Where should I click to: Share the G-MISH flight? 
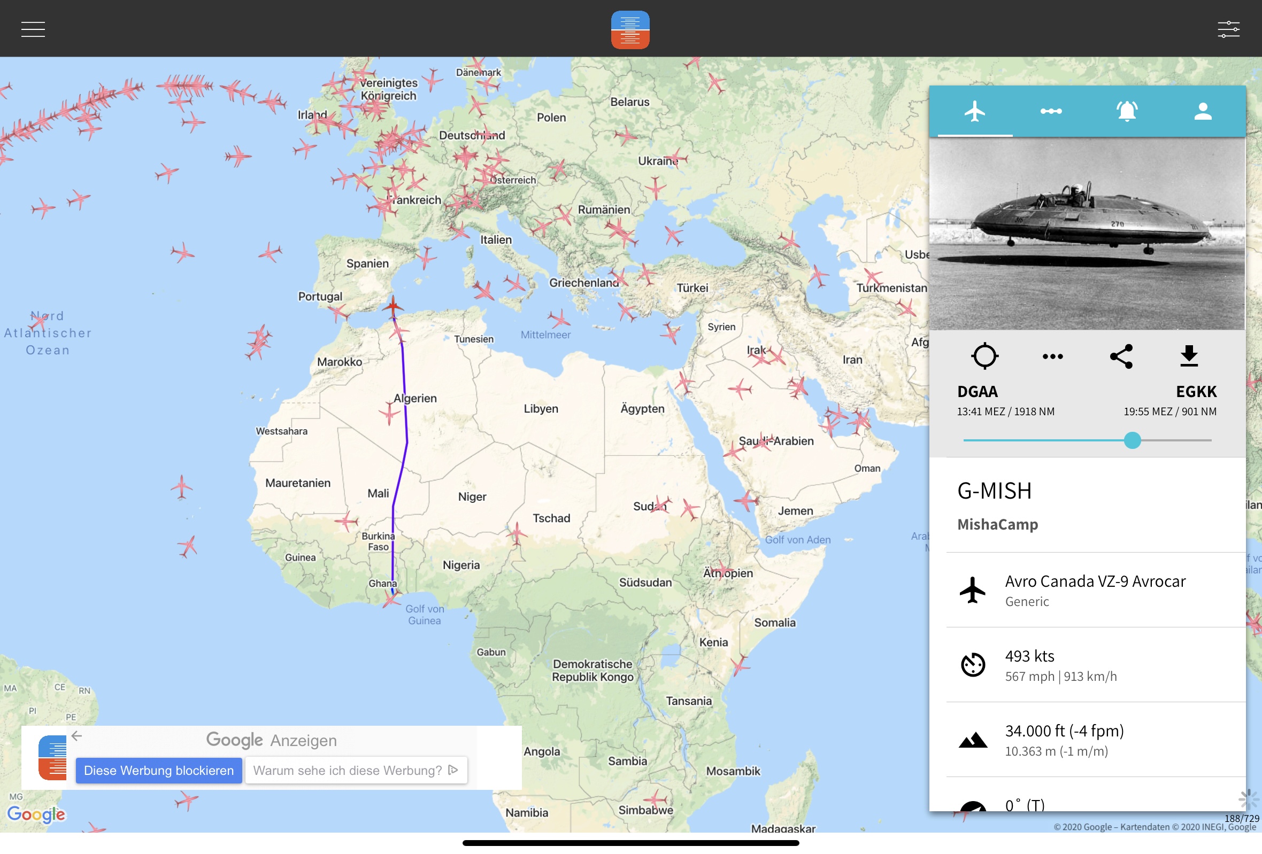[1121, 356]
